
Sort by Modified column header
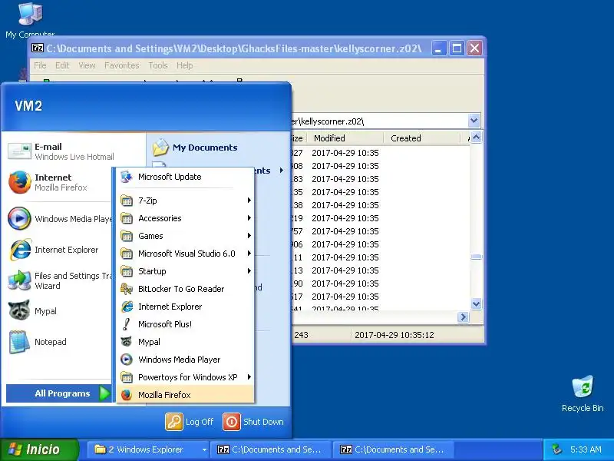coord(345,138)
